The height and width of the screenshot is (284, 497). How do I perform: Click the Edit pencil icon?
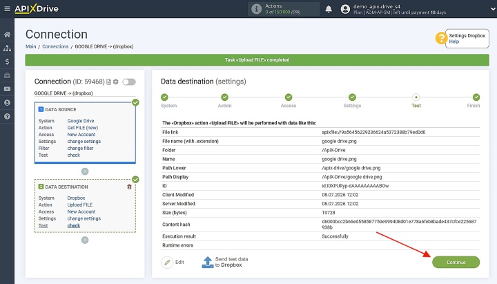[167, 262]
